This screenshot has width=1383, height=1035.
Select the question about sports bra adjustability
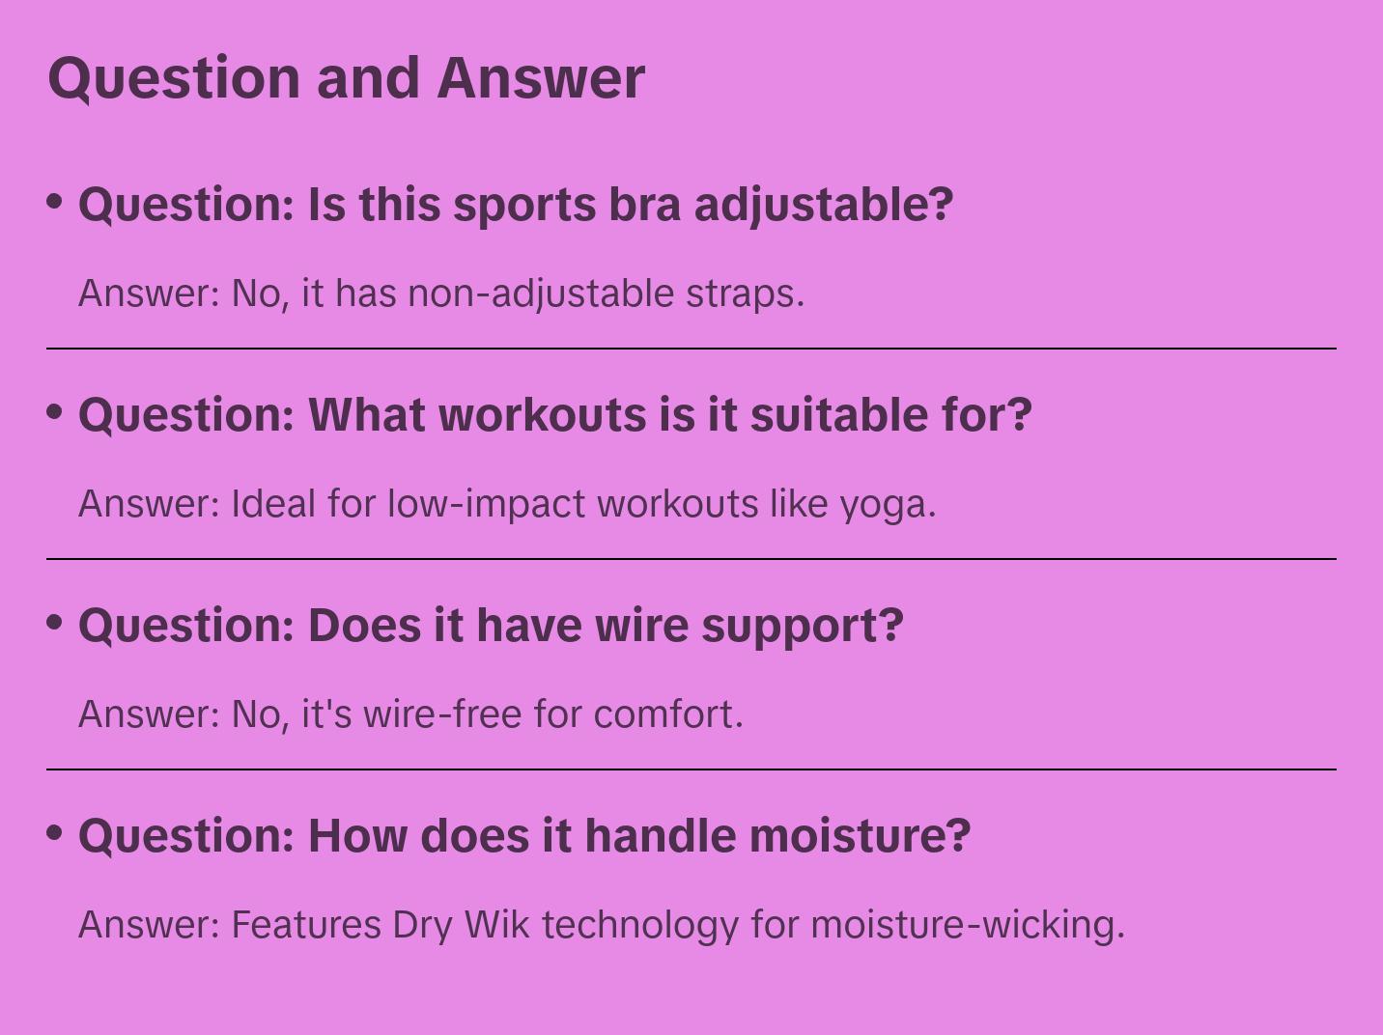click(516, 205)
